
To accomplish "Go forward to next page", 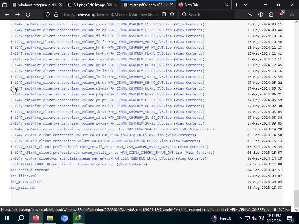I will tap(18, 15).
